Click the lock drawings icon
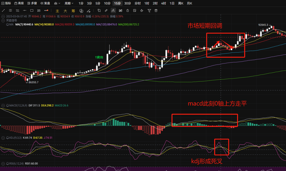 click(x=128, y=11)
